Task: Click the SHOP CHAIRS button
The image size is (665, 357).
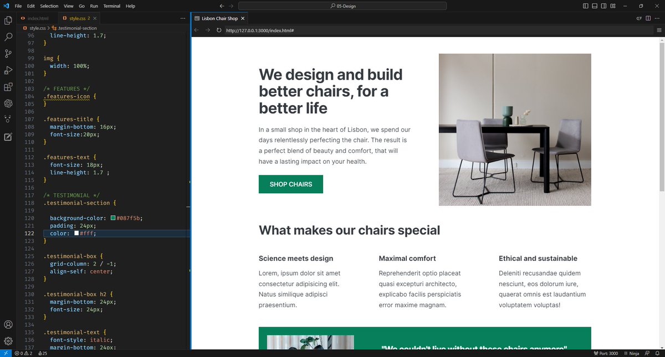Action: point(291,184)
